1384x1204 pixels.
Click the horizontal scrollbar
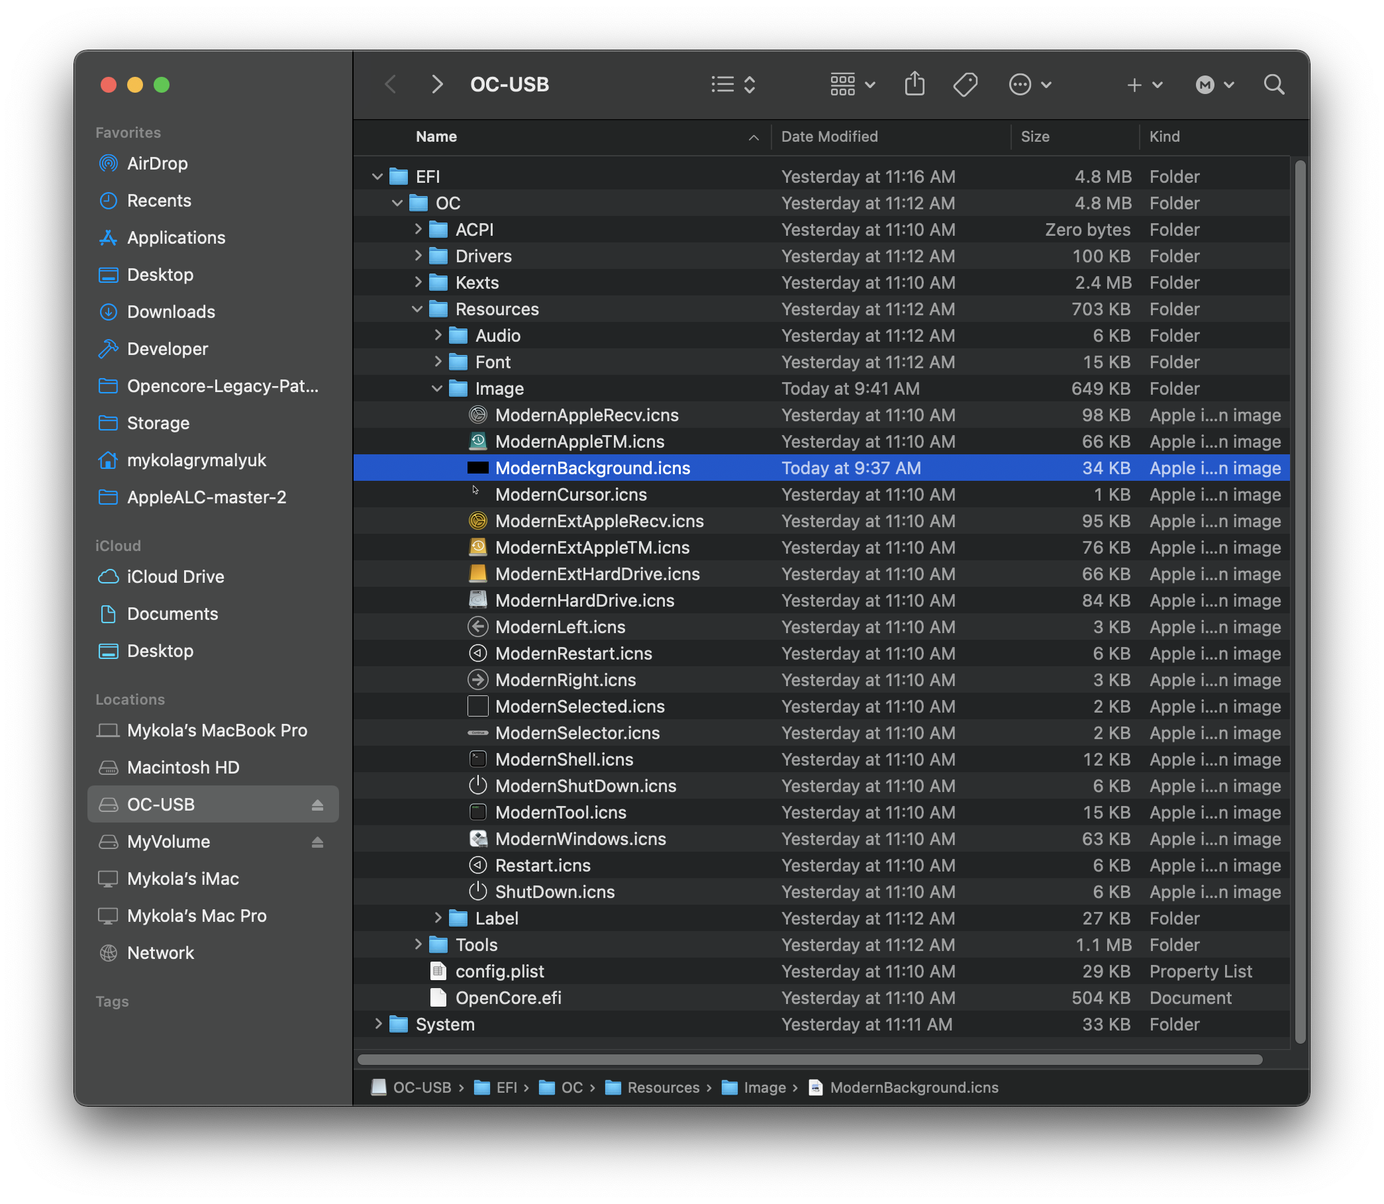click(x=810, y=1060)
